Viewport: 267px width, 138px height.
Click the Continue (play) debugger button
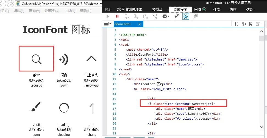(x=108, y=16)
